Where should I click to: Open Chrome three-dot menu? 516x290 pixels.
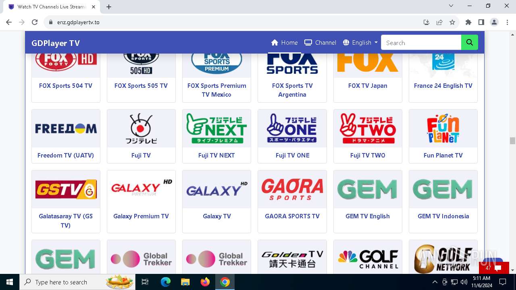[x=507, y=22]
